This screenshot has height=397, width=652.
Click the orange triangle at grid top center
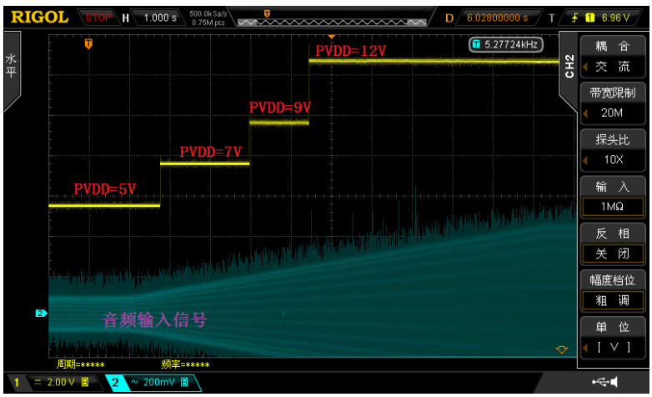[x=331, y=37]
